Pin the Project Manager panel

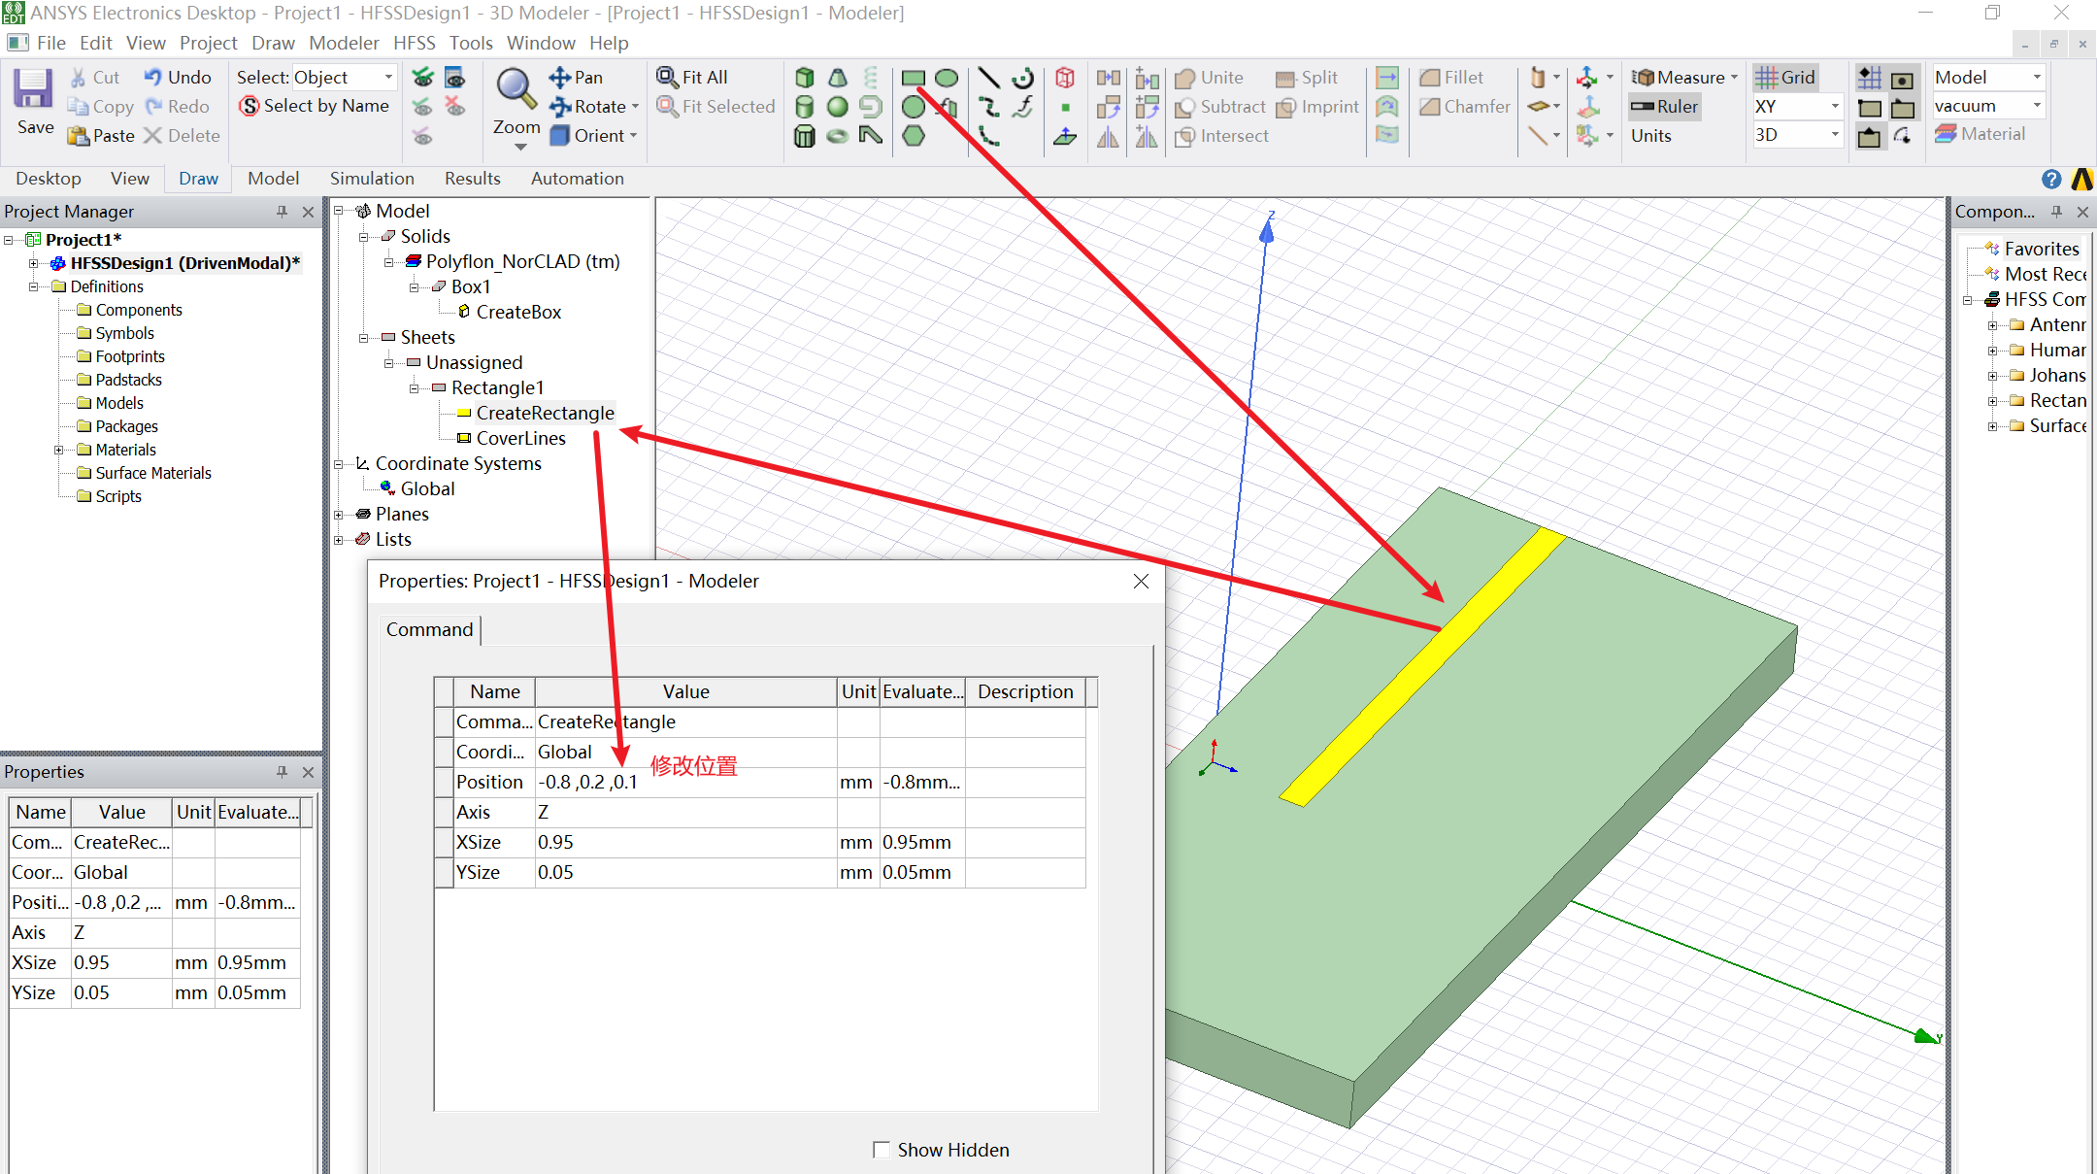coord(282,212)
